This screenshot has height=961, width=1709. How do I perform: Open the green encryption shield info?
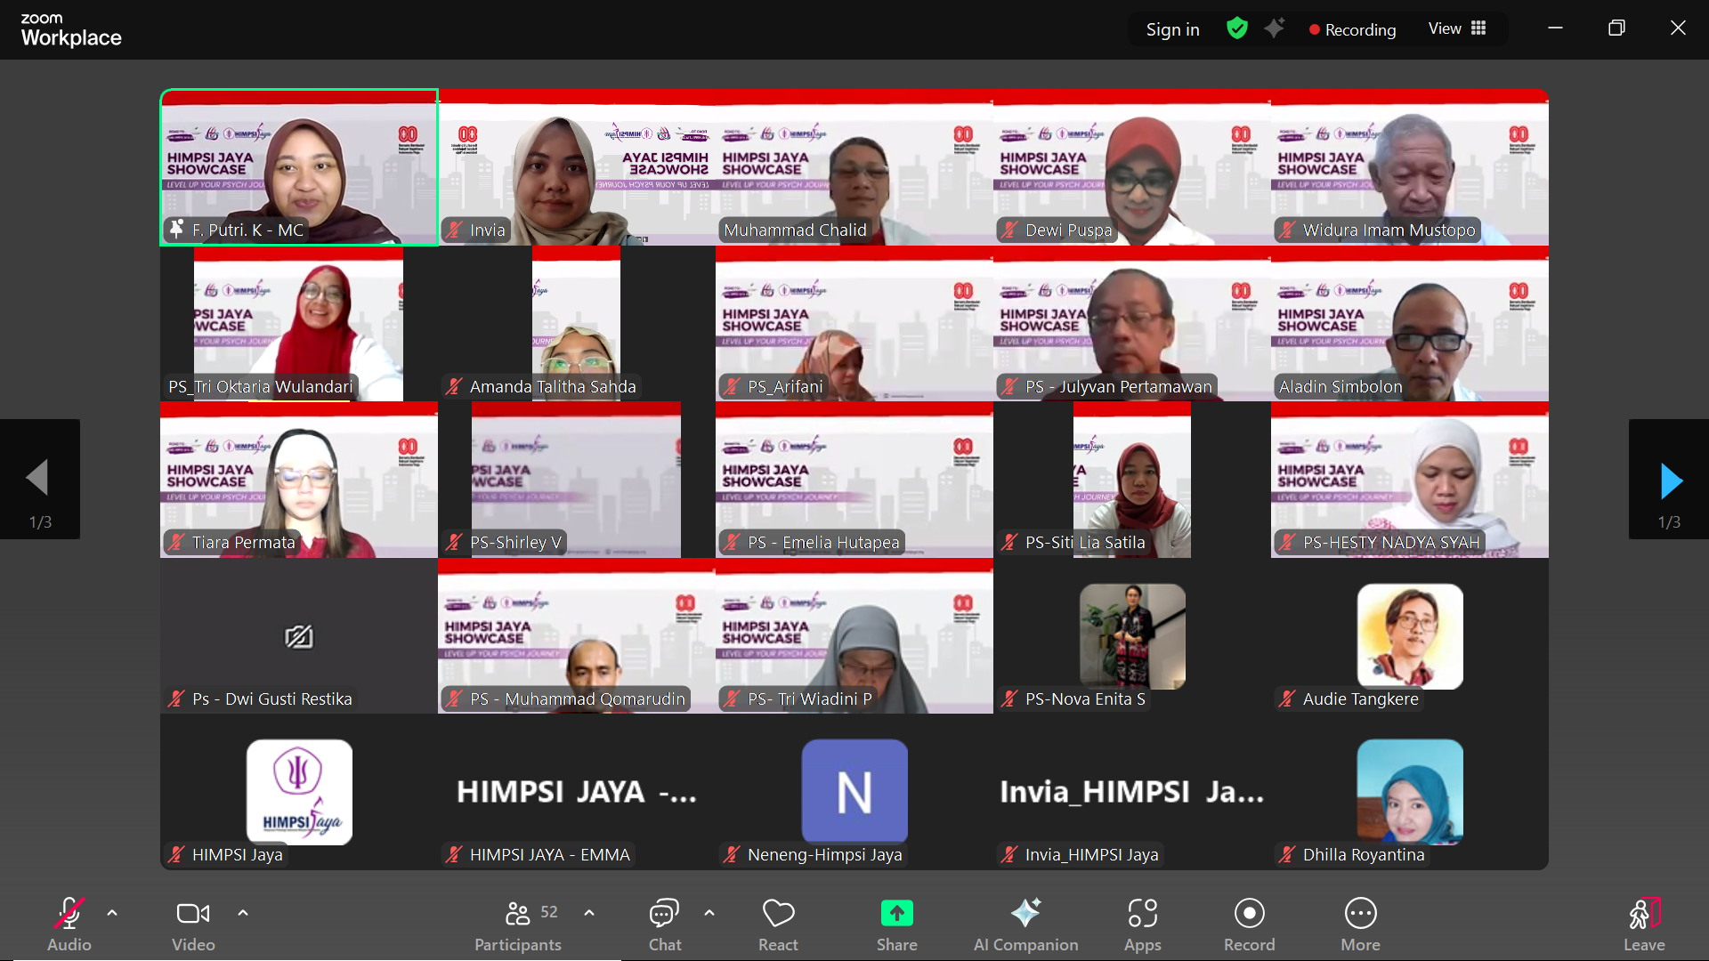(1237, 28)
